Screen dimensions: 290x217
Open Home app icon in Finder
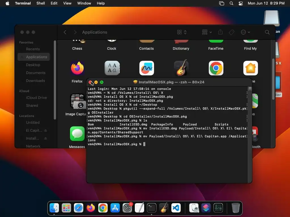tap(251, 68)
